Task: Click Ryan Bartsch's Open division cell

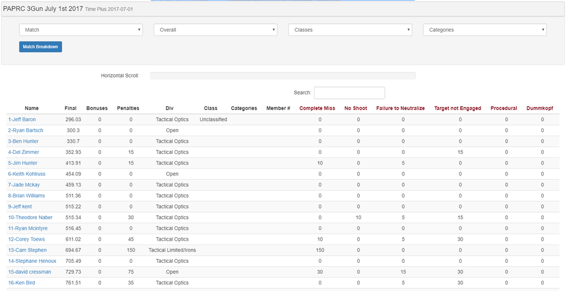Action: pos(172,130)
